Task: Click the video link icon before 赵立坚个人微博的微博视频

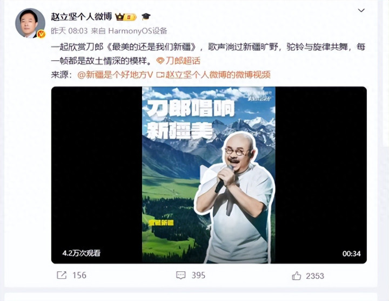Action: [x=161, y=74]
